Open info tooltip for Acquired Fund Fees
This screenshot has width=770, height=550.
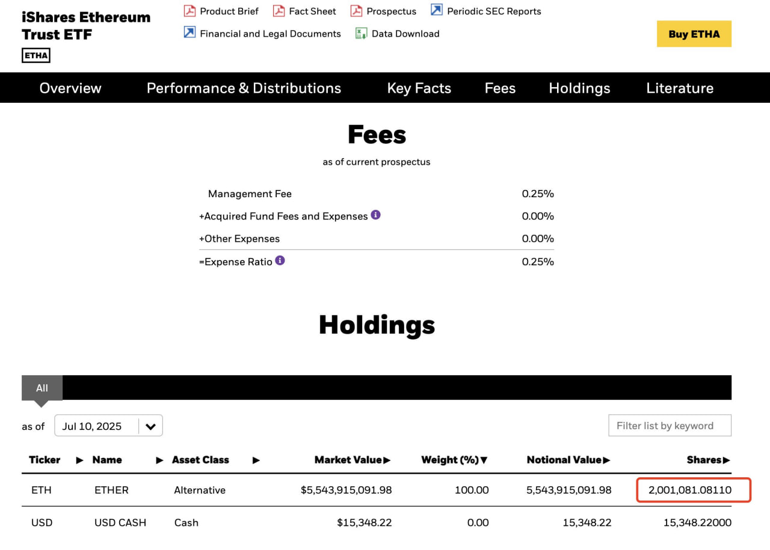click(x=375, y=215)
